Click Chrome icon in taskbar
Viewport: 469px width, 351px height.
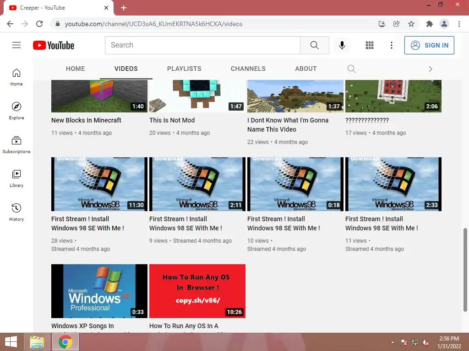65,342
